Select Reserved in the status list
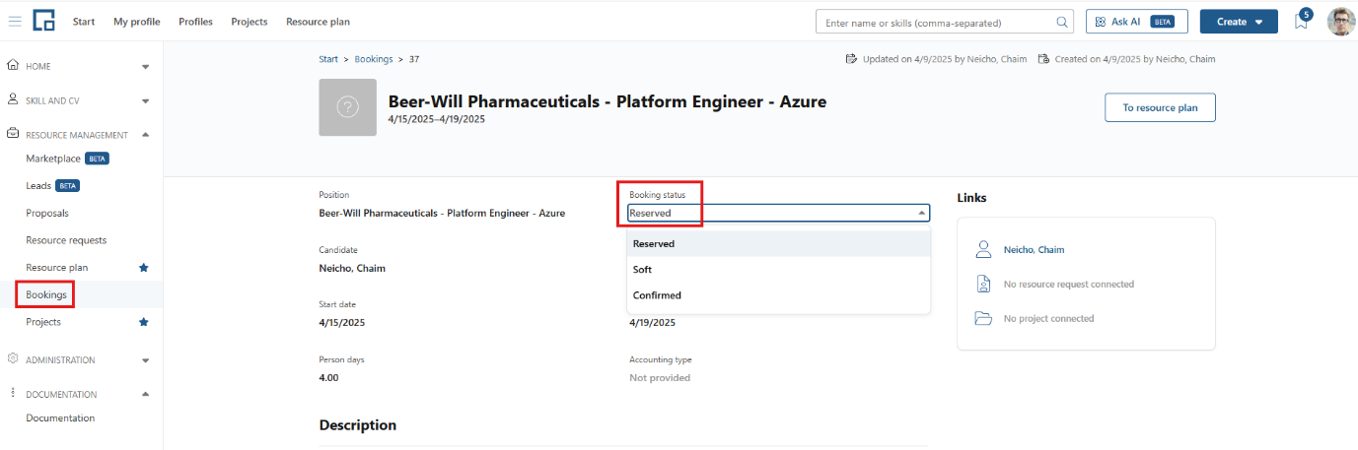 779,244
